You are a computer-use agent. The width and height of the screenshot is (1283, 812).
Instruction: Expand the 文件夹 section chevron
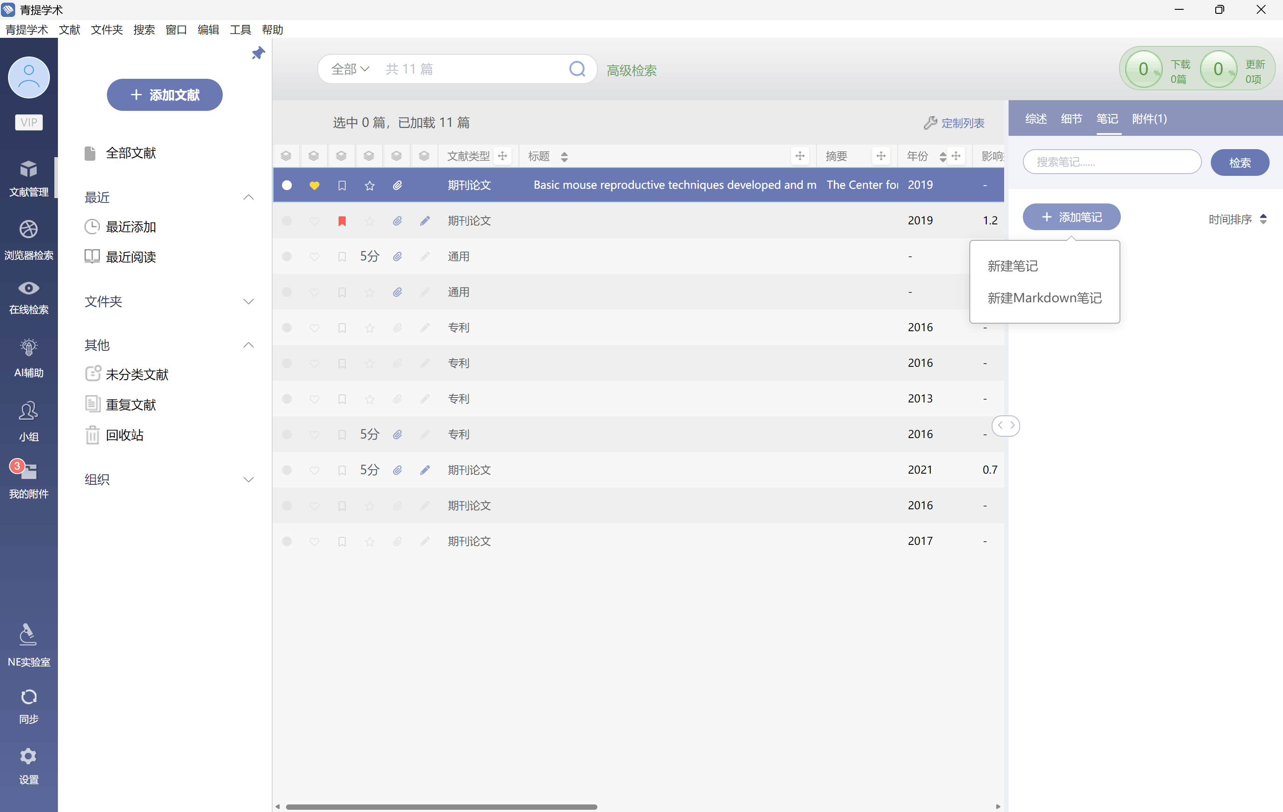(248, 301)
